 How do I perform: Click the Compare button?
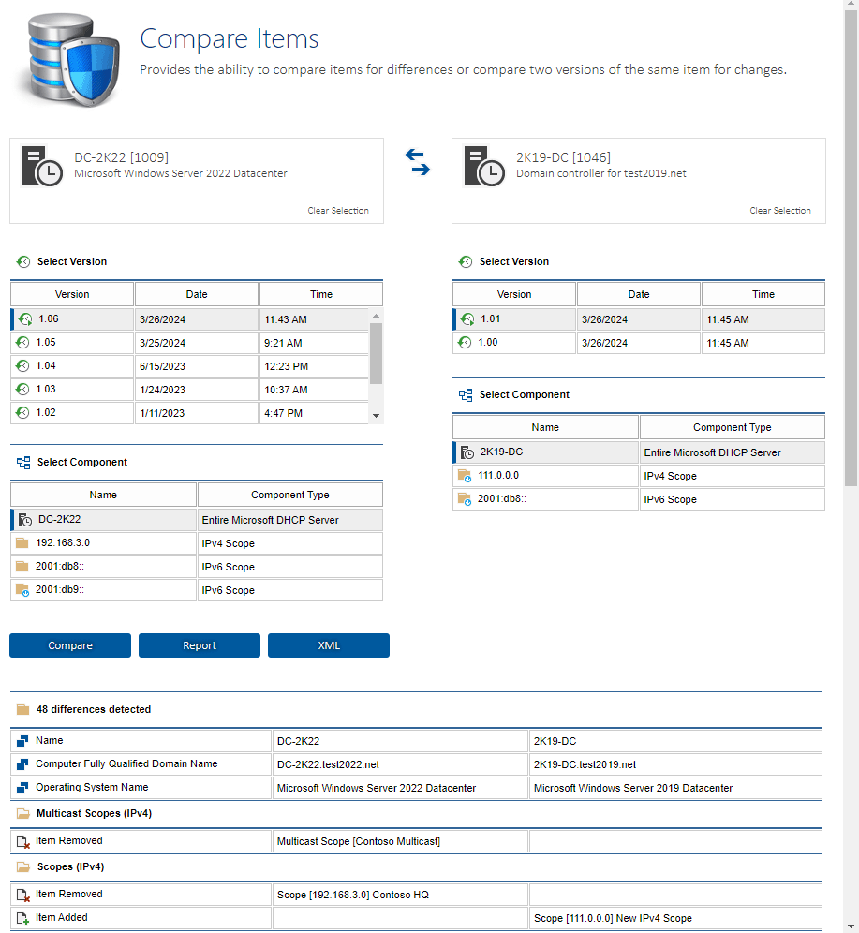[x=70, y=645]
